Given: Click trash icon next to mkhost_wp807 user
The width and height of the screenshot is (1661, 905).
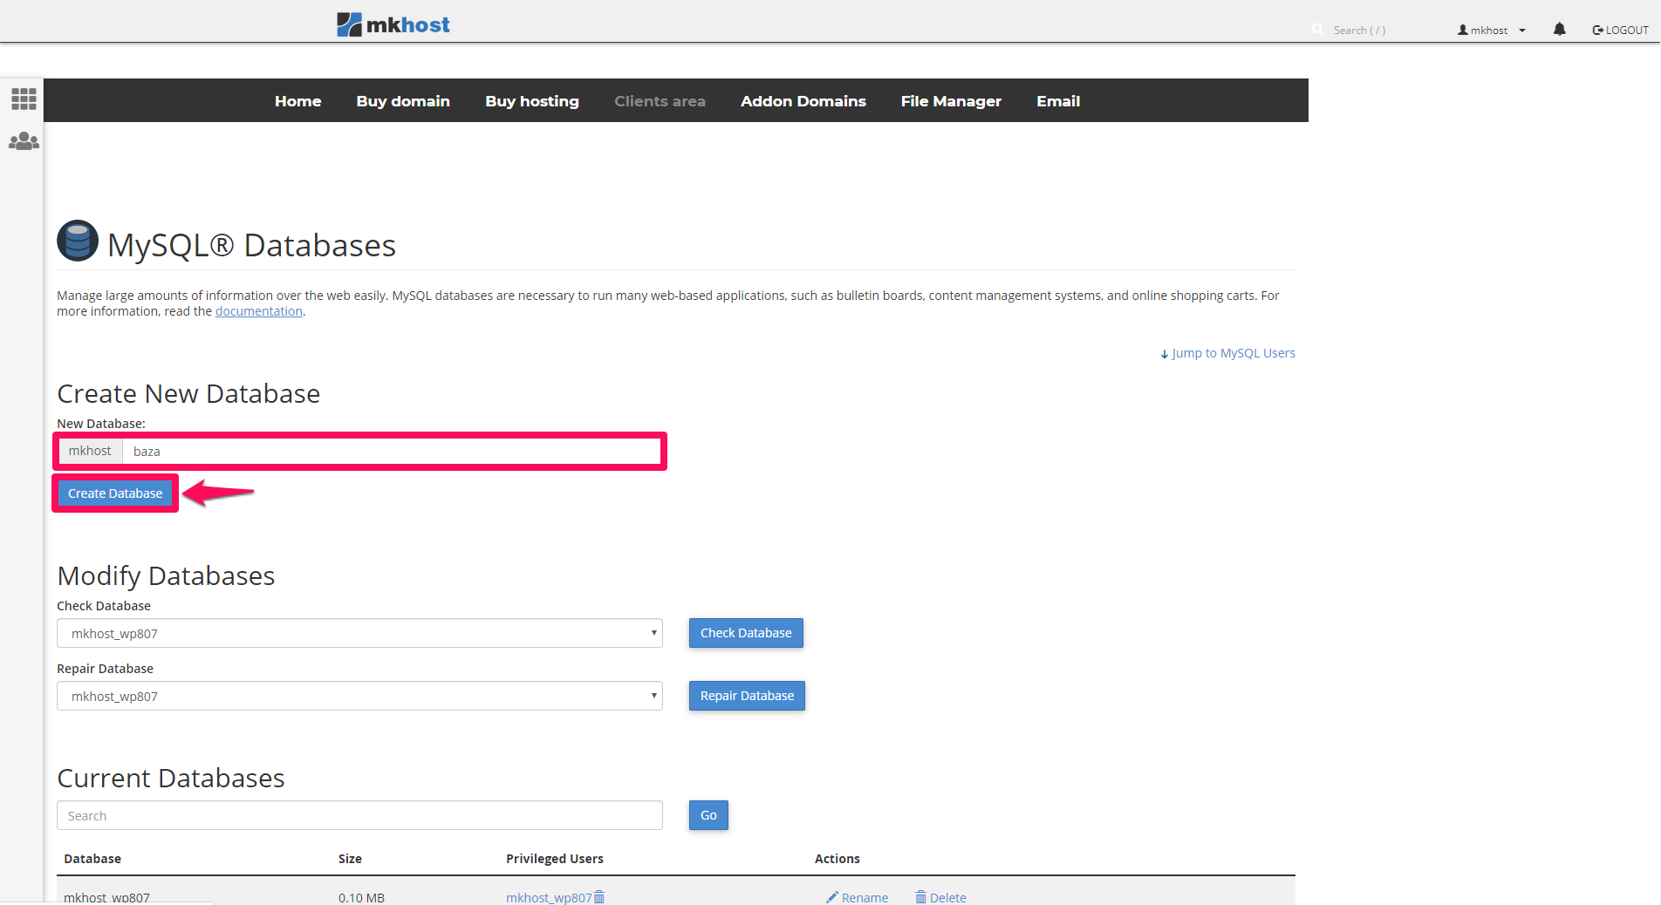Looking at the screenshot, I should pos(599,897).
